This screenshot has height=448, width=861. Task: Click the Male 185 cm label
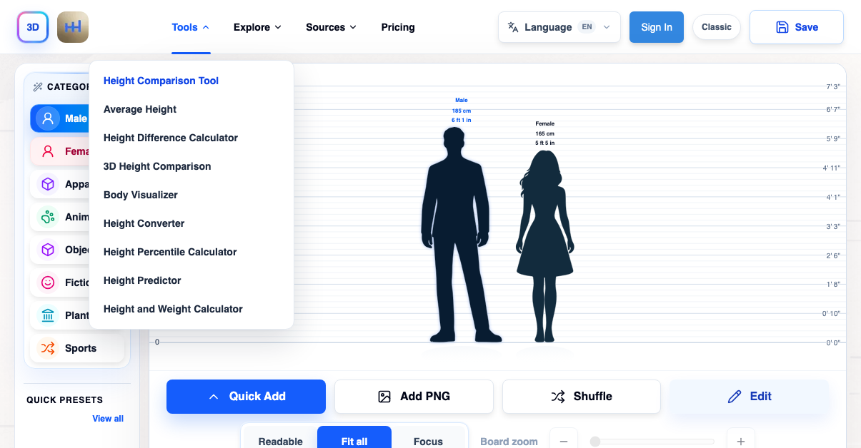462,111
